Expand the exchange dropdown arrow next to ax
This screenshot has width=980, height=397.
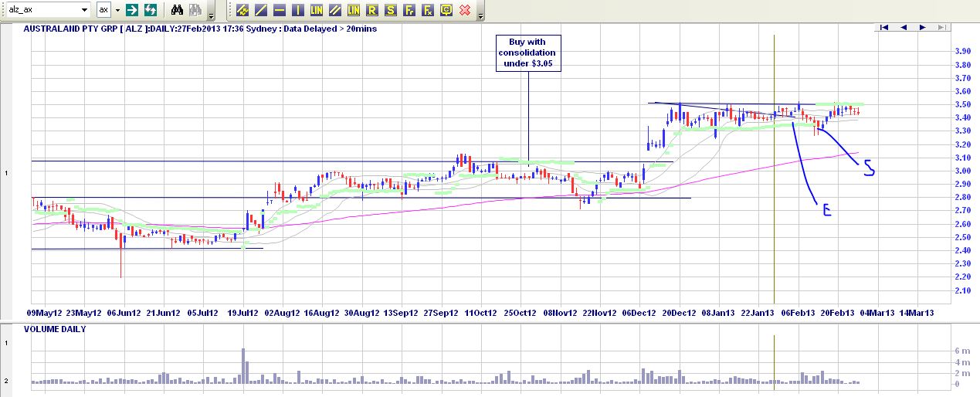click(117, 10)
